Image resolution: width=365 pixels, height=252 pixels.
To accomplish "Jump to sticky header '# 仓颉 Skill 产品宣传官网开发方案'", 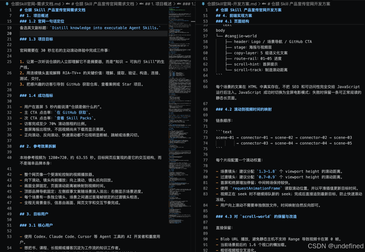I will (x=249, y=10).
